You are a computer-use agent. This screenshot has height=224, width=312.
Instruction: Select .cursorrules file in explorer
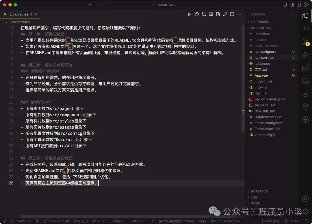click(272, 58)
